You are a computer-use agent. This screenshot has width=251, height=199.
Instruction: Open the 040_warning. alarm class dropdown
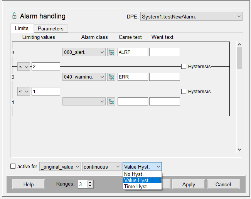click(x=84, y=77)
